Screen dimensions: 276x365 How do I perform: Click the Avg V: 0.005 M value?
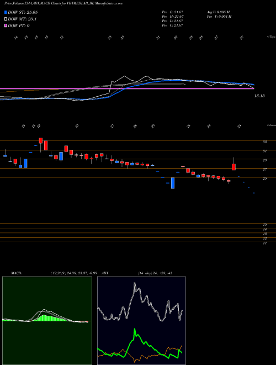click(218, 12)
